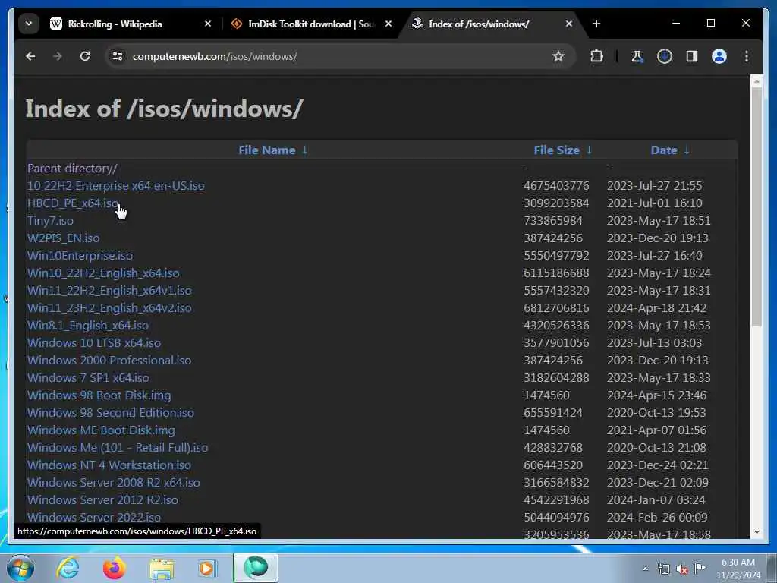Screen dimensions: 777x583
Task: Launch Internet Explorer from taskbar
Action: coord(68,568)
